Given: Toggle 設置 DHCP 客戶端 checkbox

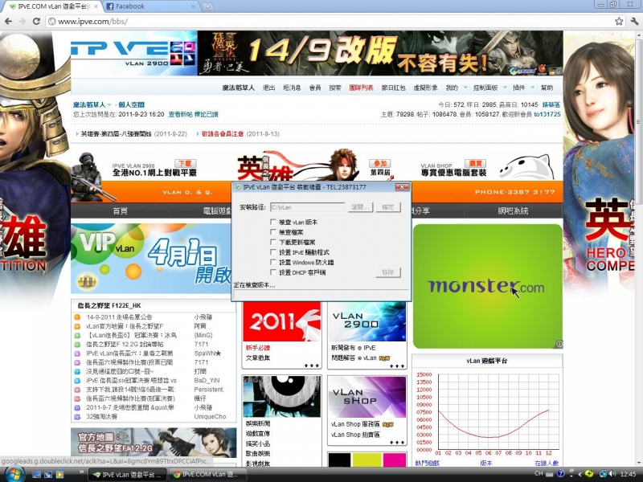Looking at the screenshot, I should (273, 272).
